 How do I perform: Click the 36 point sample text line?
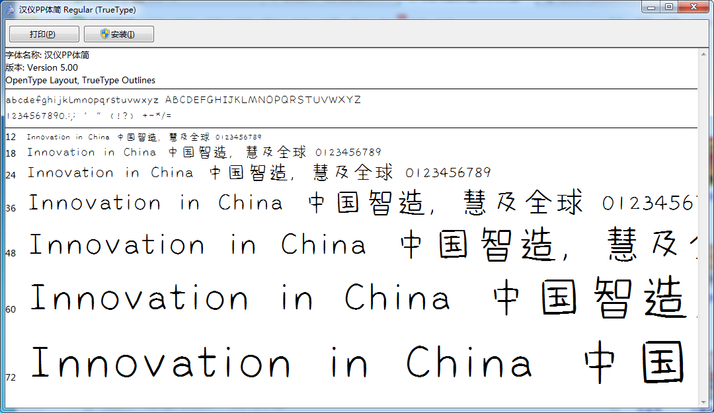click(362, 203)
